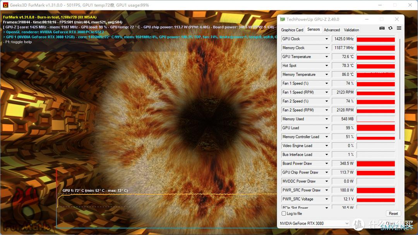The image size is (418, 235).
Task: Click the Memory Used 548 MB value
Action: click(344, 119)
